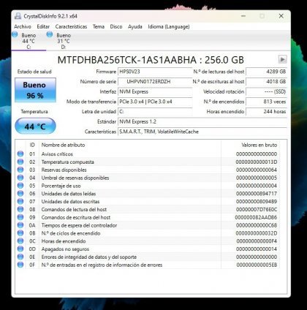The width and height of the screenshot is (307, 310).
Task: Click the Bueno 96 % health status button
Action: (35, 90)
